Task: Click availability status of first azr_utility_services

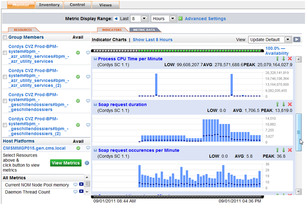Action: pos(78,53)
